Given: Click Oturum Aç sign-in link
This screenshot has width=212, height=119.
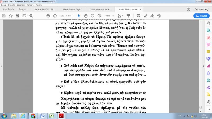Looking at the screenshot, I should [201, 9].
